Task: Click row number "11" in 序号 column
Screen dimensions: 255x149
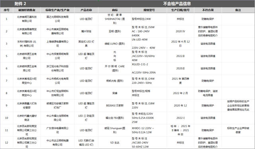Action: point(6,130)
